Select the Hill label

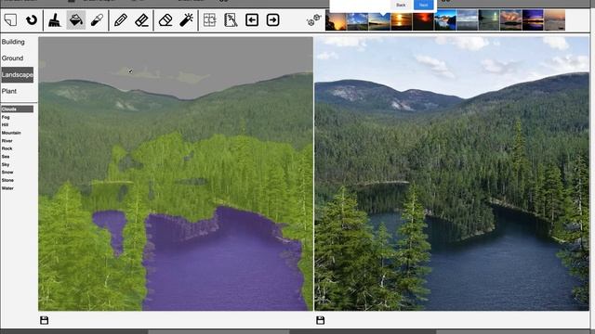point(5,124)
